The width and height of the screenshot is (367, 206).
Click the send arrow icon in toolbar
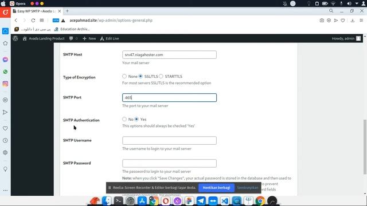(336, 21)
